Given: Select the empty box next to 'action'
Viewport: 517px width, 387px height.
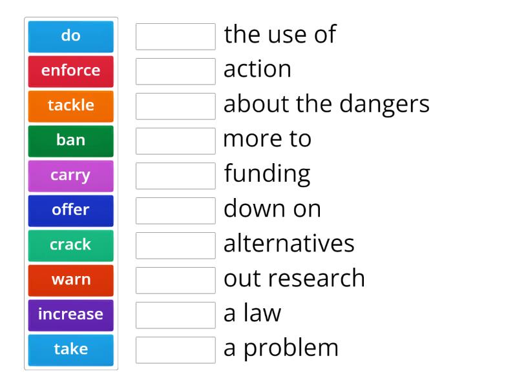Looking at the screenshot, I should pyautogui.click(x=175, y=72).
